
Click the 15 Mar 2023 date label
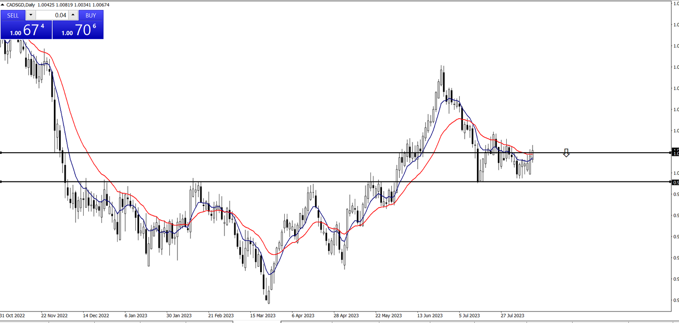coord(263,315)
